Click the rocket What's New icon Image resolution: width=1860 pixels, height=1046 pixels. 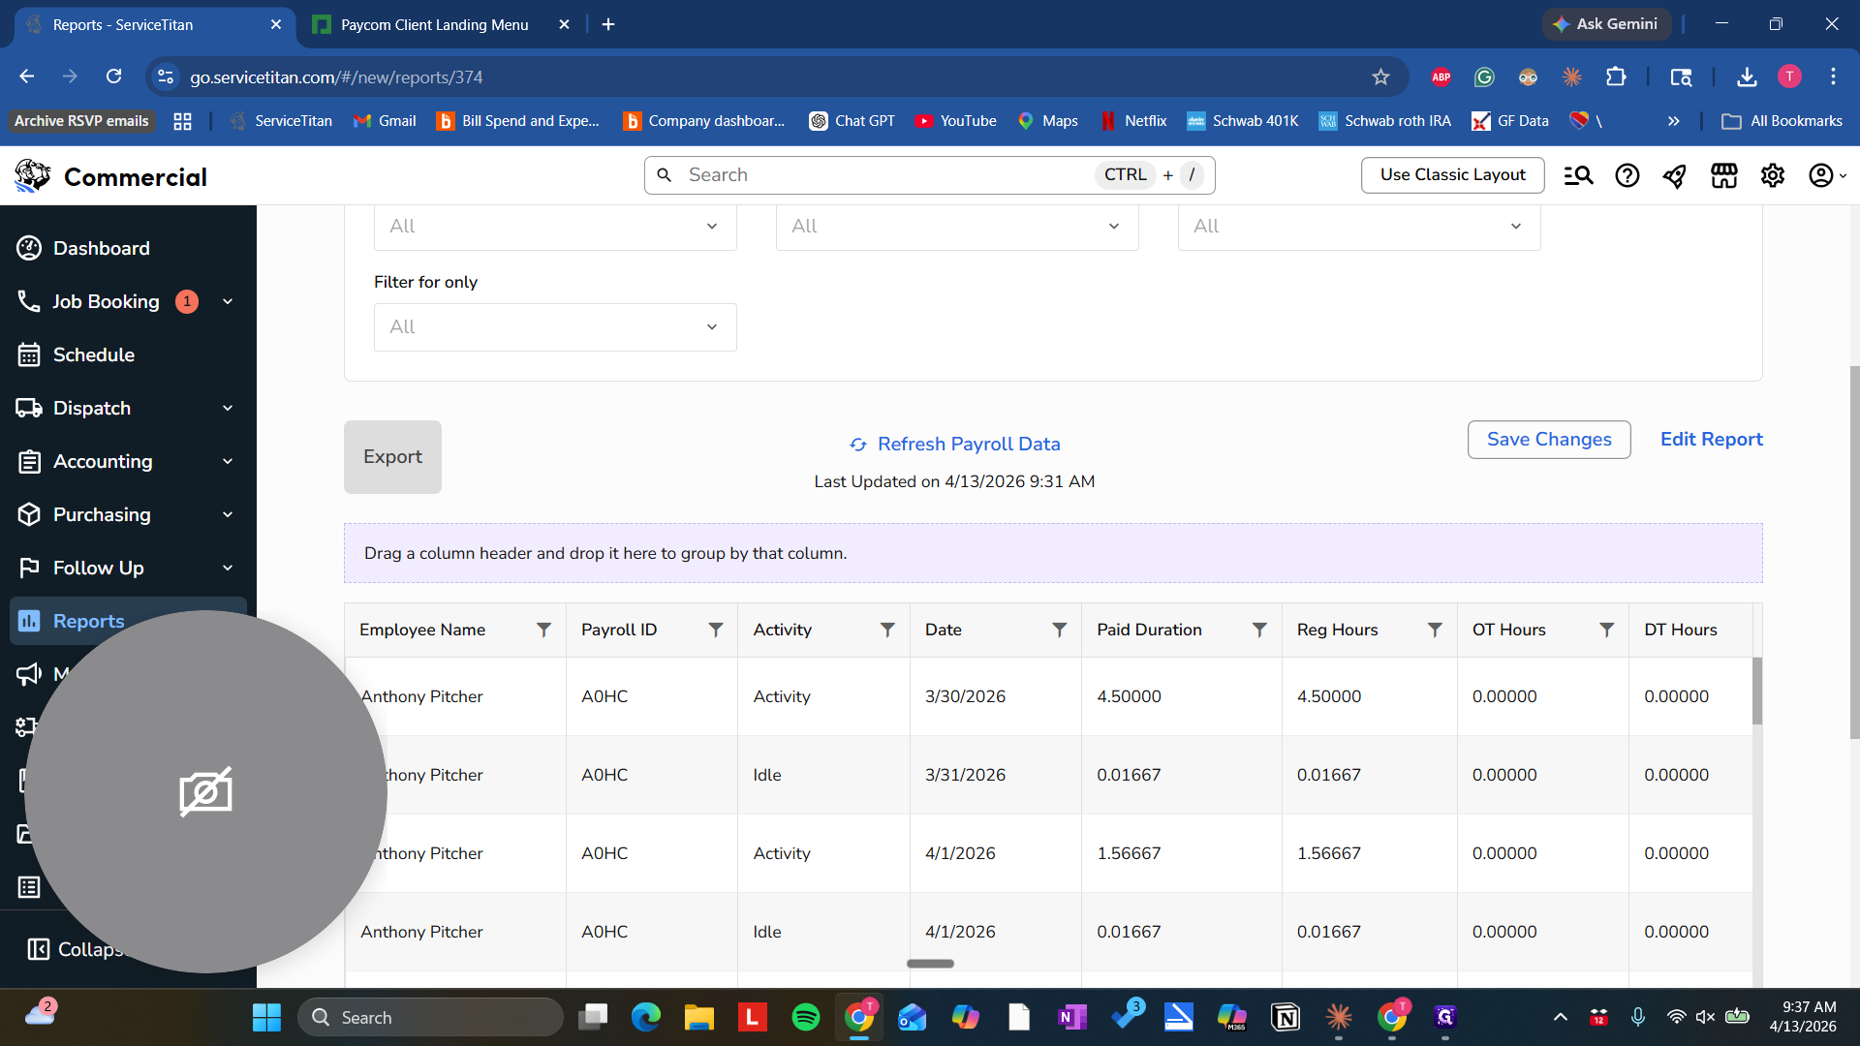[x=1676, y=175]
